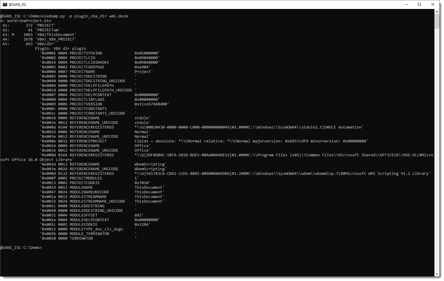Click the scrollbar up arrow
The height and width of the screenshot is (281, 444).
[437, 12]
